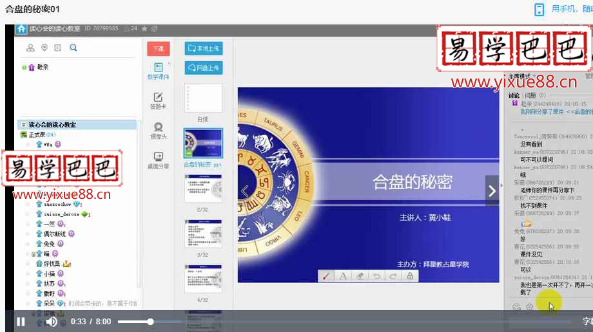
Task: Go to previous slide with left arrow
Action: (245, 190)
